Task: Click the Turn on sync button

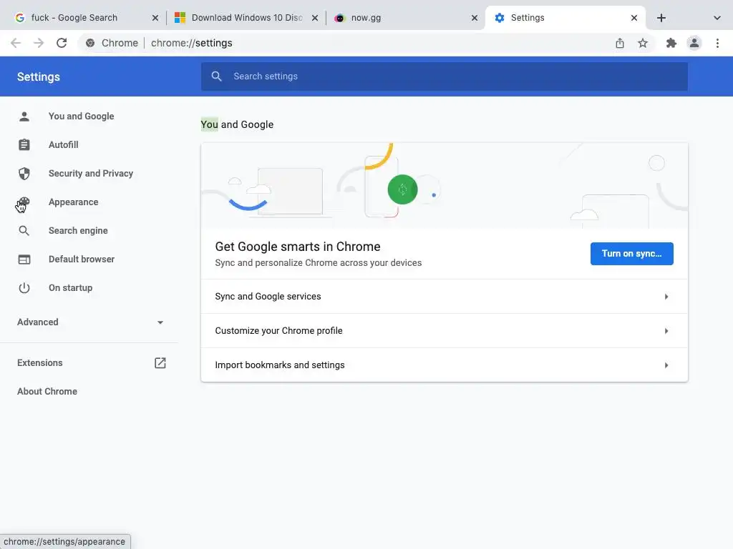Action: [x=631, y=254]
